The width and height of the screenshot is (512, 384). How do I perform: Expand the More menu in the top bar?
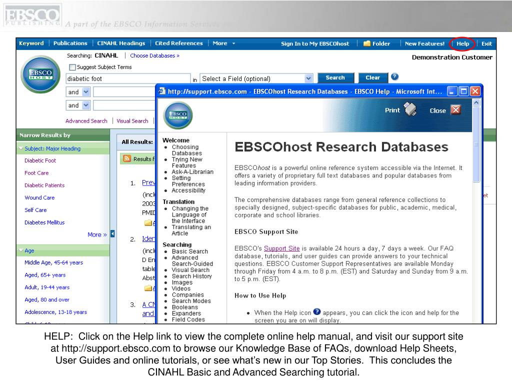pos(223,43)
